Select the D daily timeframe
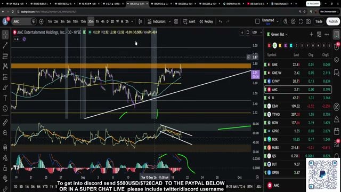The width and height of the screenshot is (341, 192). coord(108,21)
